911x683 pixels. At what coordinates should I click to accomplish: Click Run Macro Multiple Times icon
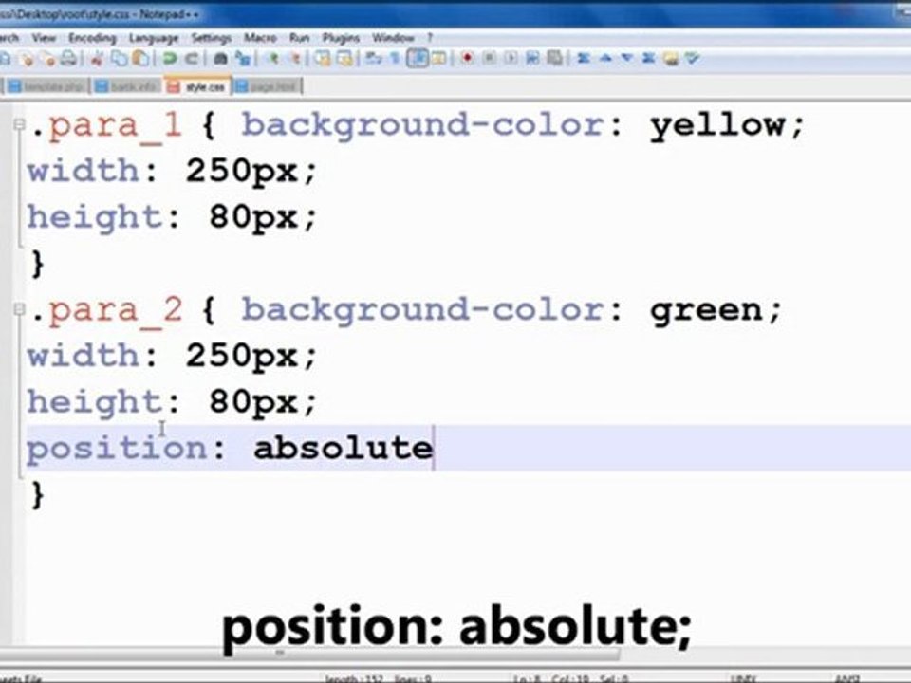532,58
